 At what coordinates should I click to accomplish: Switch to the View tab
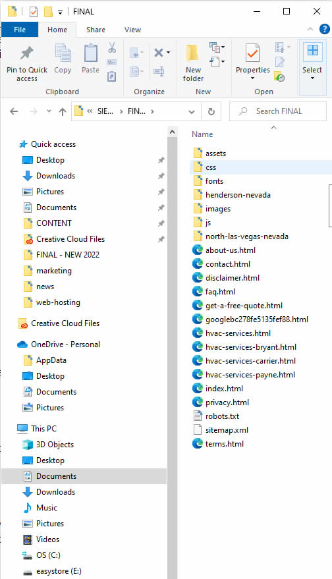[x=132, y=30]
